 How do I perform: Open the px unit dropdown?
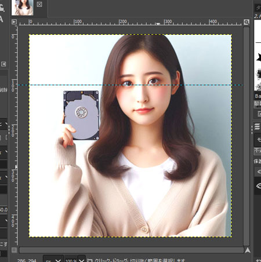53,260
